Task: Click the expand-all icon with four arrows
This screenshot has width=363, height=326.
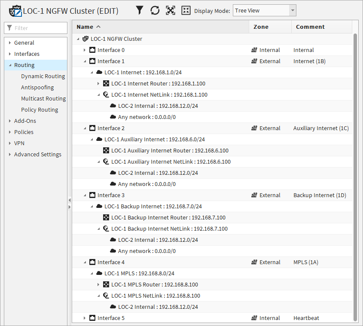Action: tap(186, 10)
